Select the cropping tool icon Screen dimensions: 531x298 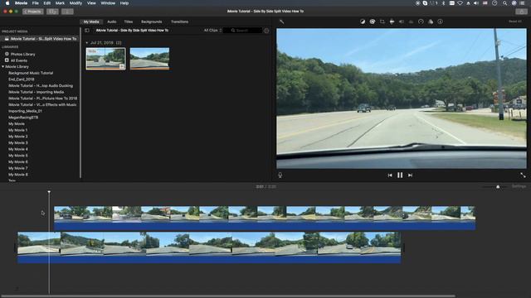click(382, 22)
